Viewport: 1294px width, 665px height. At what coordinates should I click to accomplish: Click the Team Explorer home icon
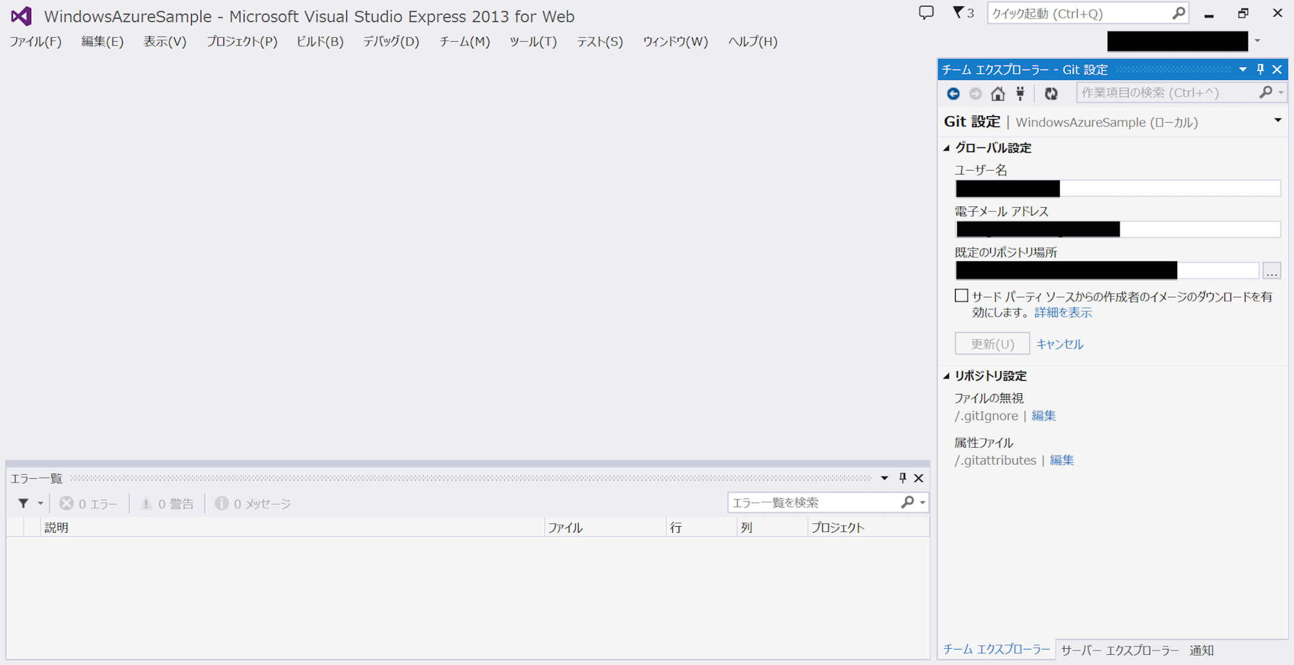click(997, 93)
